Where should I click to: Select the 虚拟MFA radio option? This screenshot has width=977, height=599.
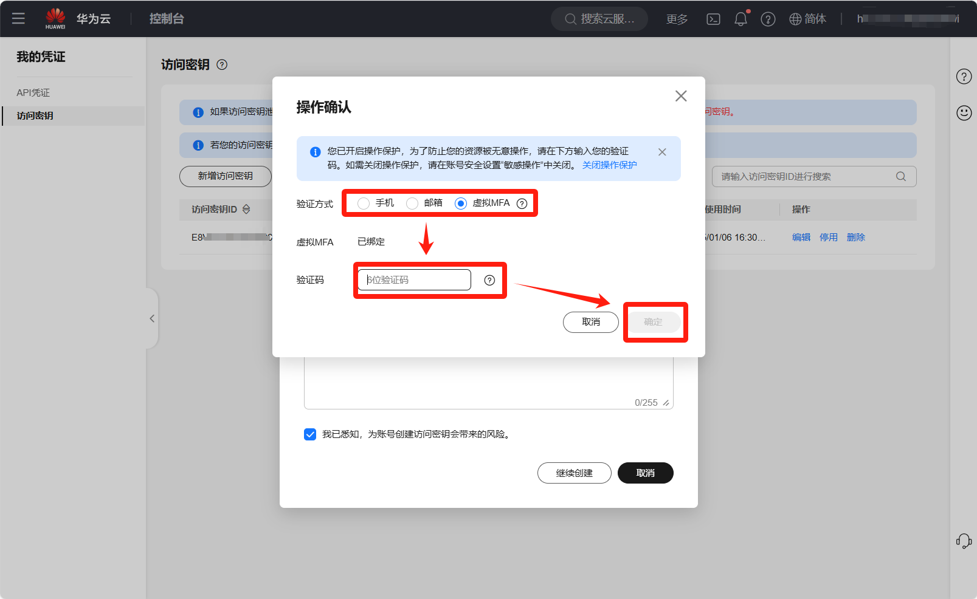pos(461,204)
